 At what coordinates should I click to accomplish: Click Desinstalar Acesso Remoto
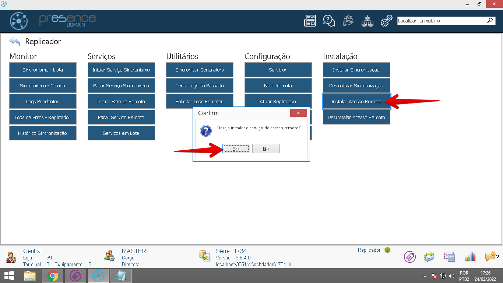point(356,117)
